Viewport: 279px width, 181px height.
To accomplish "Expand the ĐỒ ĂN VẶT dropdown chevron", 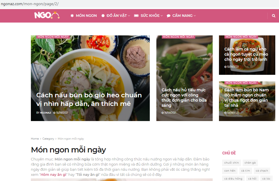I will coord(129,16).
